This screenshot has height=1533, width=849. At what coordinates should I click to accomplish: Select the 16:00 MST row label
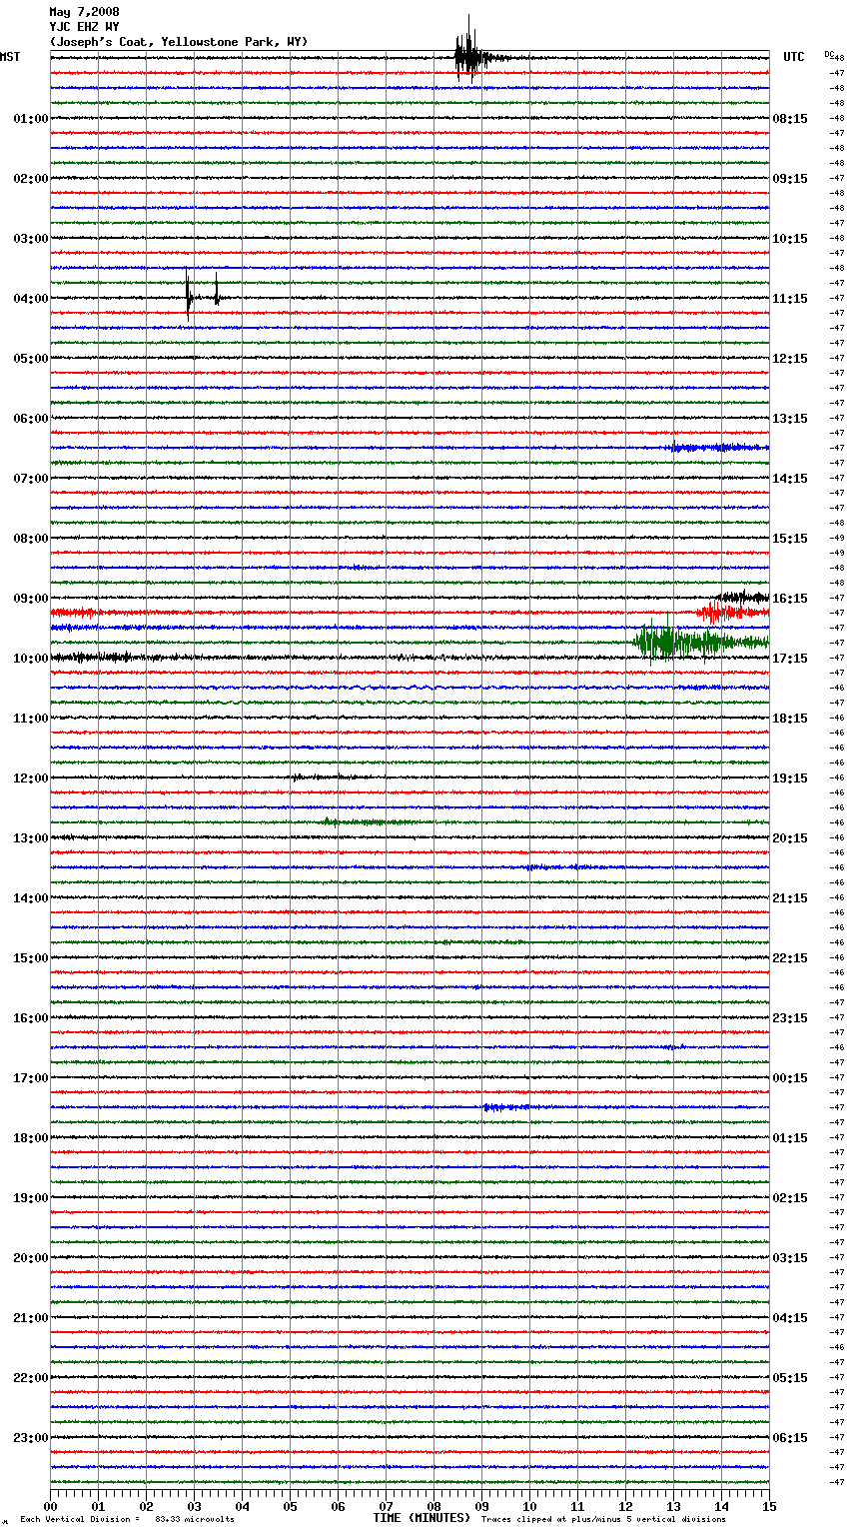tap(30, 1018)
